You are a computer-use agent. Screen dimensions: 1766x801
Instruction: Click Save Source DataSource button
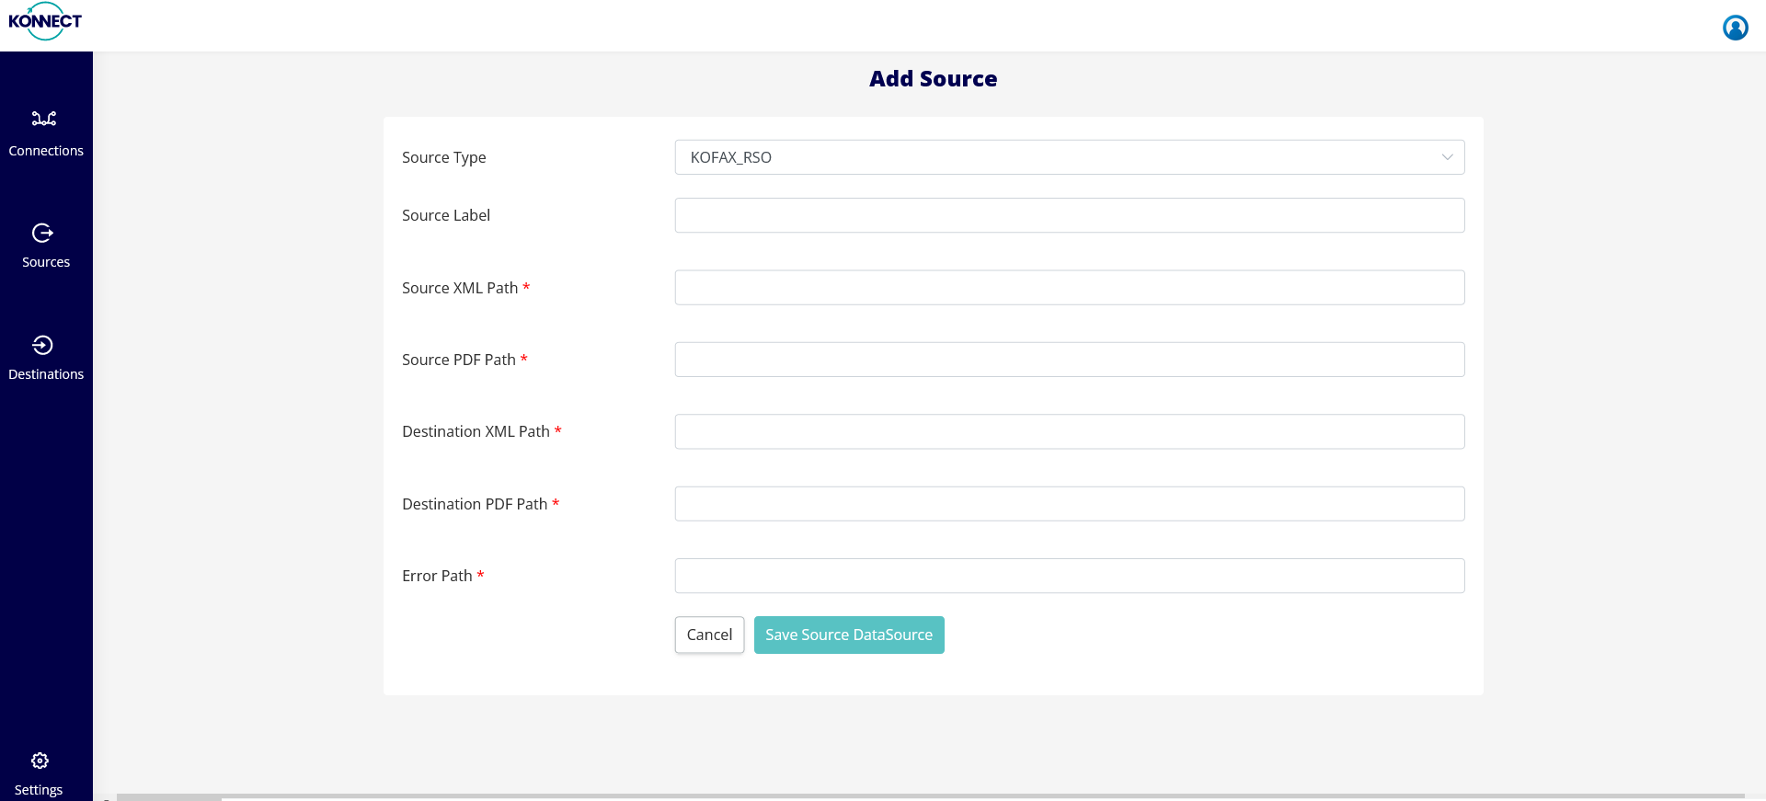tap(848, 635)
